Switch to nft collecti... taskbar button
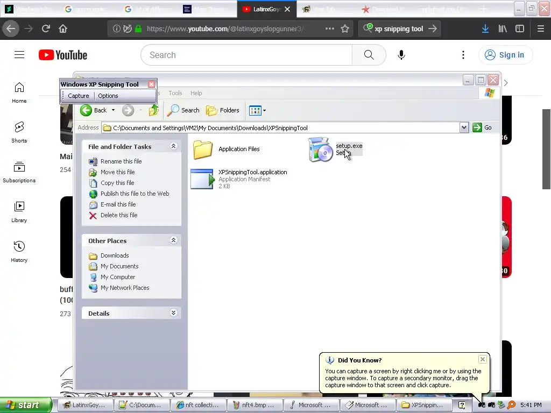The height and width of the screenshot is (413, 551). (198, 405)
